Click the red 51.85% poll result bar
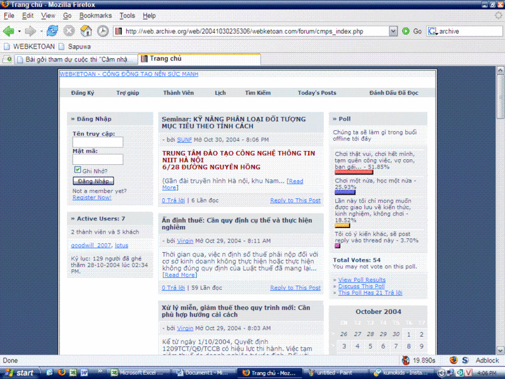505x379 pixels. click(x=353, y=172)
